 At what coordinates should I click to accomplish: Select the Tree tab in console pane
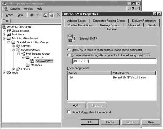tap(6, 21)
